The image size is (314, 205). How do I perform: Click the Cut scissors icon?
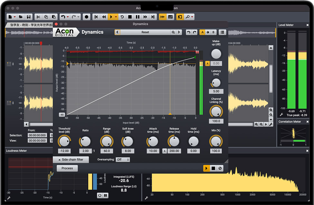(x=38, y=17)
